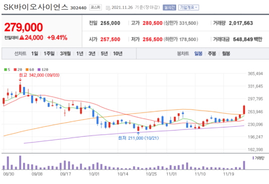Viewport: 269px width, 184px height.
Task: Click the 코스피 market badge
Action: 95,7
